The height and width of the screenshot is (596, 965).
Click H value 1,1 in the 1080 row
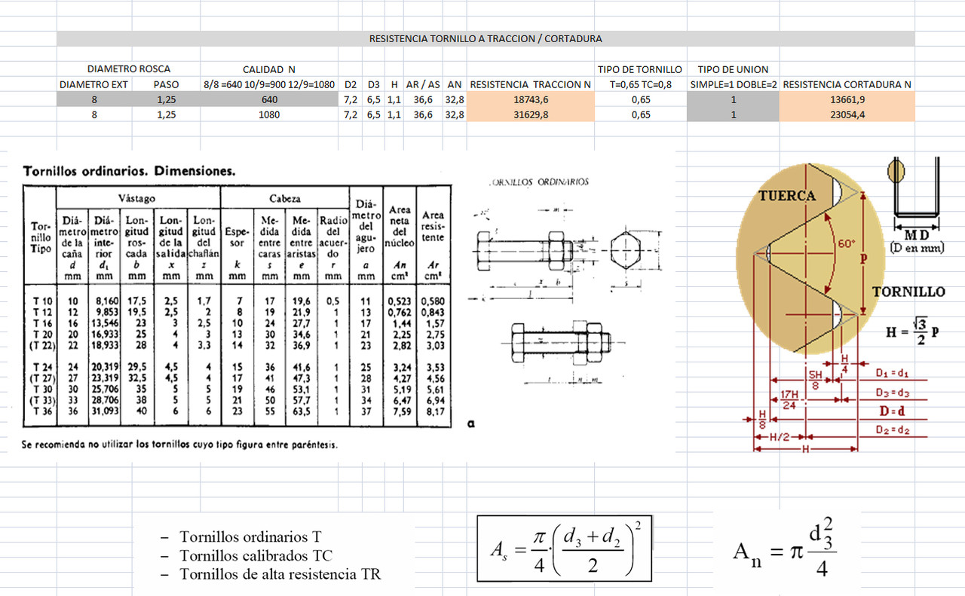[394, 115]
